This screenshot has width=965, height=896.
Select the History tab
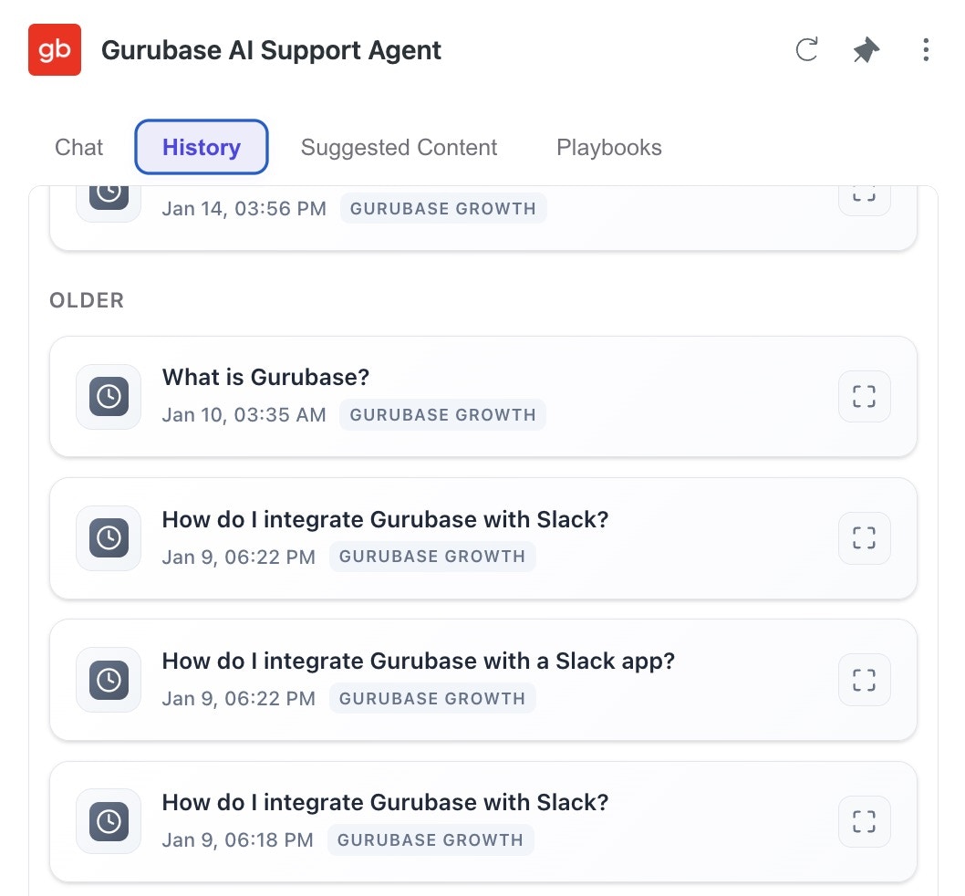(x=201, y=147)
